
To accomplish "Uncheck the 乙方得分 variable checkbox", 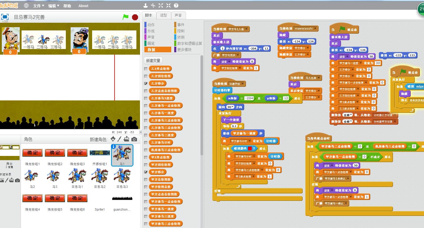I will [146, 84].
